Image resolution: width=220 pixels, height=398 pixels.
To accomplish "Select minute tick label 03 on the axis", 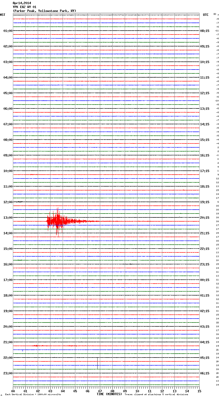I will (50, 391).
